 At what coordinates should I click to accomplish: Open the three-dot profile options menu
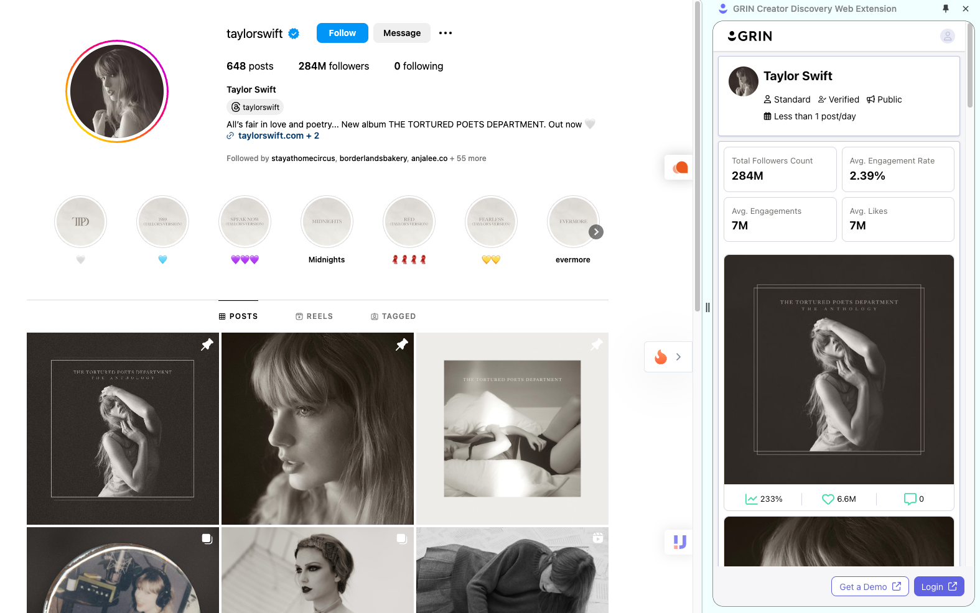[x=446, y=33]
